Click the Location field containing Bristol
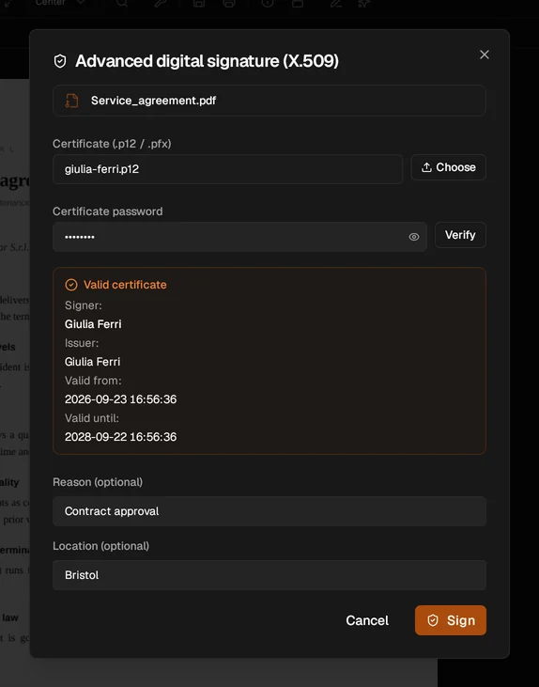Screen dimensions: 539x687 point(269,575)
